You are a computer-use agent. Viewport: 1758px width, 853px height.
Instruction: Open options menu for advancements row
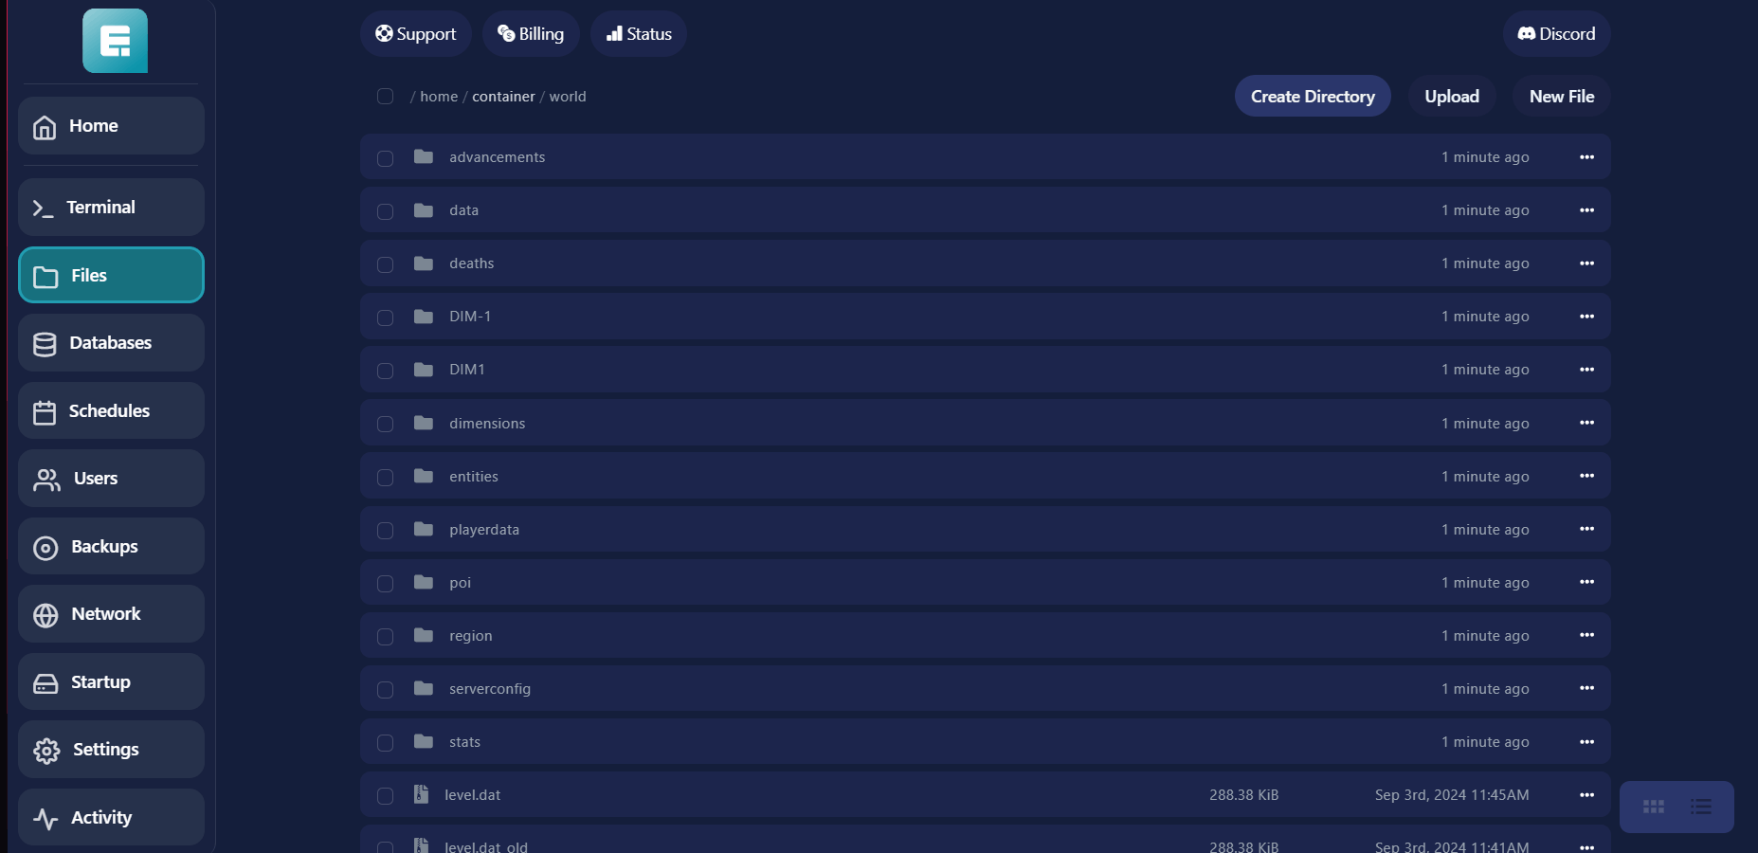coord(1586,157)
